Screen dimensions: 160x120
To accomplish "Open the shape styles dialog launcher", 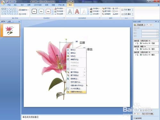I will (x=64, y=18).
